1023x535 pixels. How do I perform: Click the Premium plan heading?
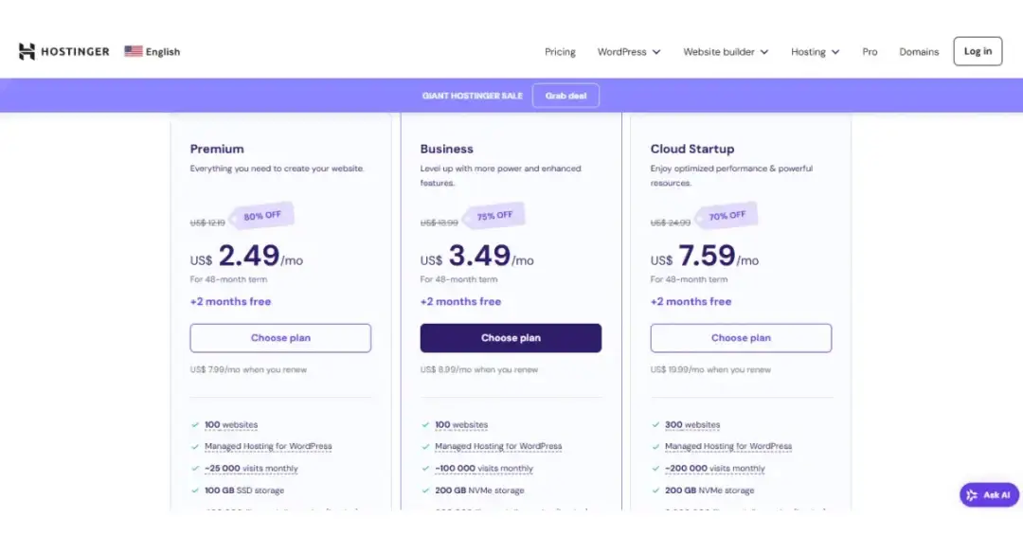pyautogui.click(x=217, y=149)
